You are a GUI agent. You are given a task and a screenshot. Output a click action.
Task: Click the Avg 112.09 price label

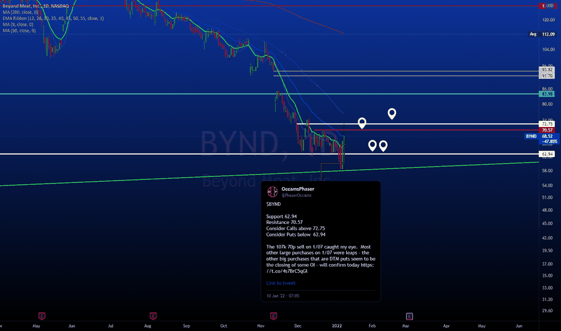[542, 34]
